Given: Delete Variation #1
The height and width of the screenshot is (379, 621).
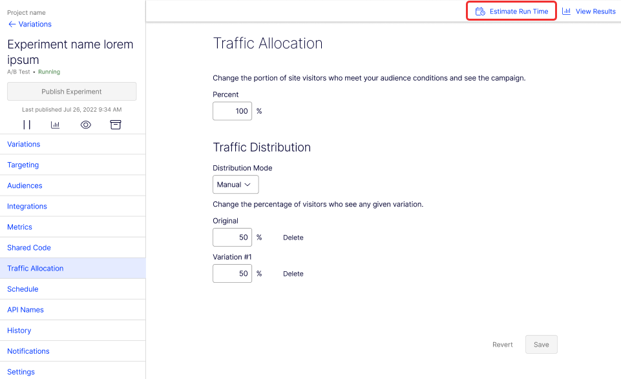Looking at the screenshot, I should tap(293, 274).
